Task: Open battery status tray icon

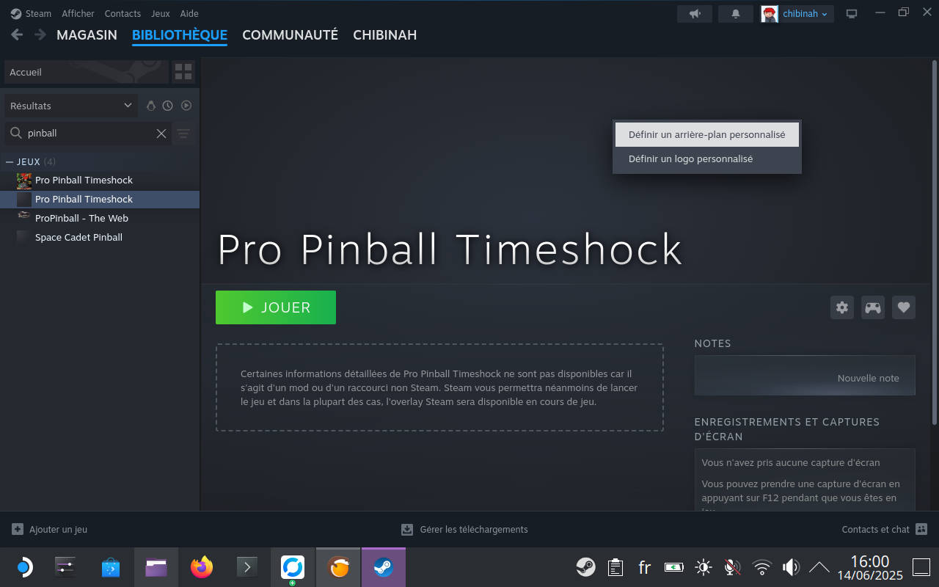Action: pyautogui.click(x=673, y=567)
